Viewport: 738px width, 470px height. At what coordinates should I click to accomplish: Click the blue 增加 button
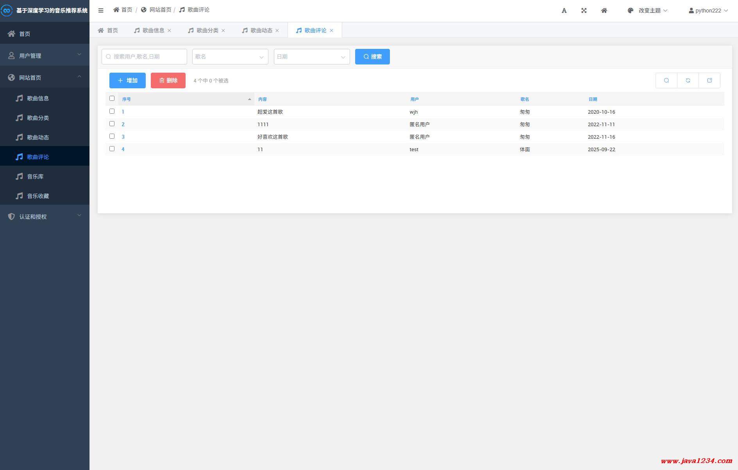pos(127,80)
